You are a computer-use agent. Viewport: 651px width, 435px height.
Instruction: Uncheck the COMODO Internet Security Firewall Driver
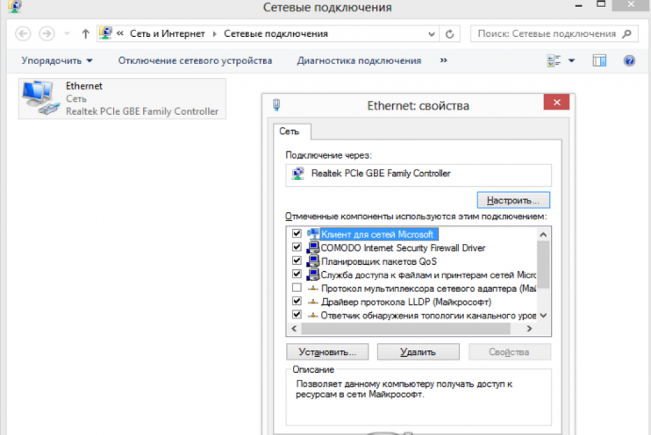point(296,248)
